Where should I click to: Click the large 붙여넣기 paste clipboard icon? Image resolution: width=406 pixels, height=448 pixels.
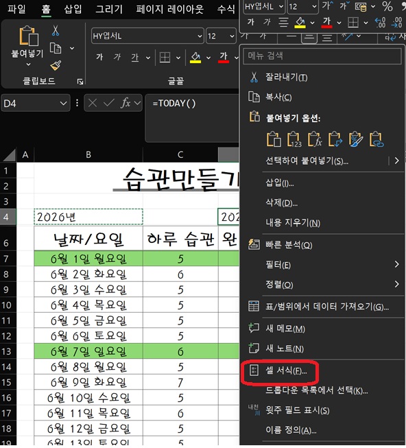coord(29,36)
